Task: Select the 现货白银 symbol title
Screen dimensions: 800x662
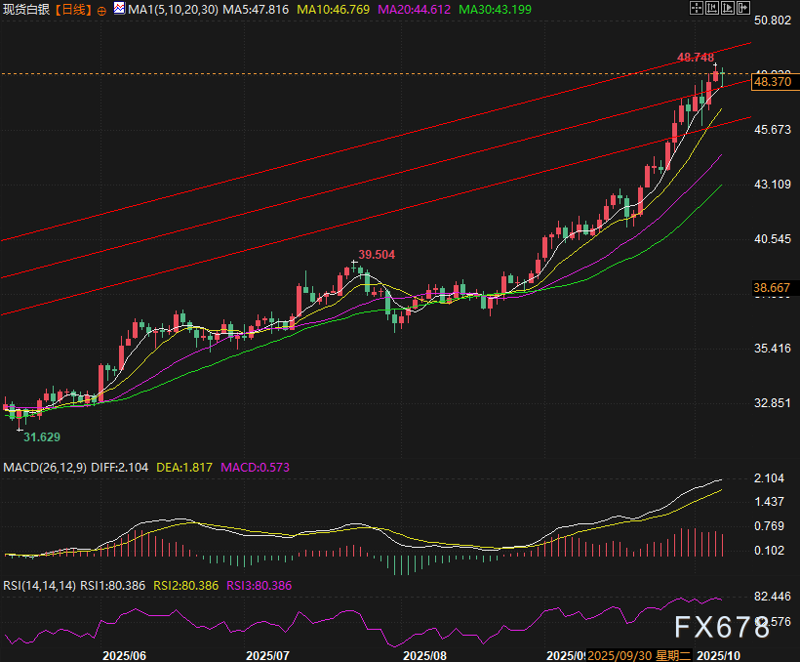Action: point(26,9)
